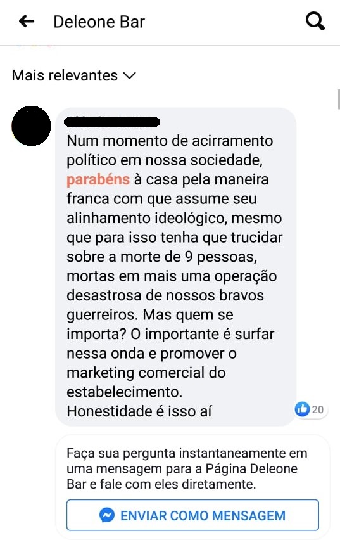Tap the blue thumbs-up reaction icon

point(302,409)
